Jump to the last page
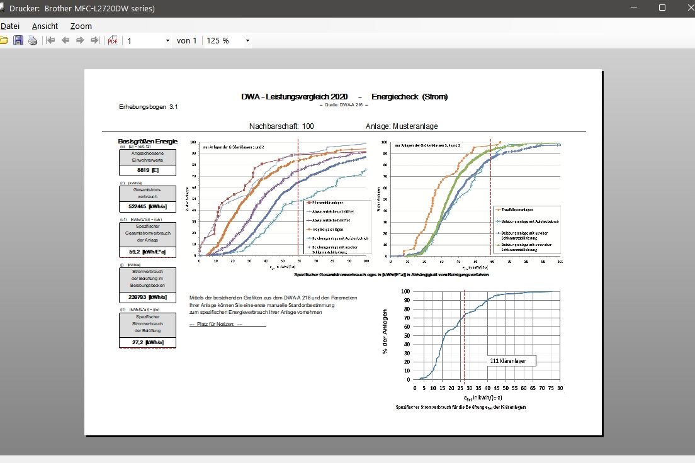Screen dimensions: 695x463 (x=95, y=41)
